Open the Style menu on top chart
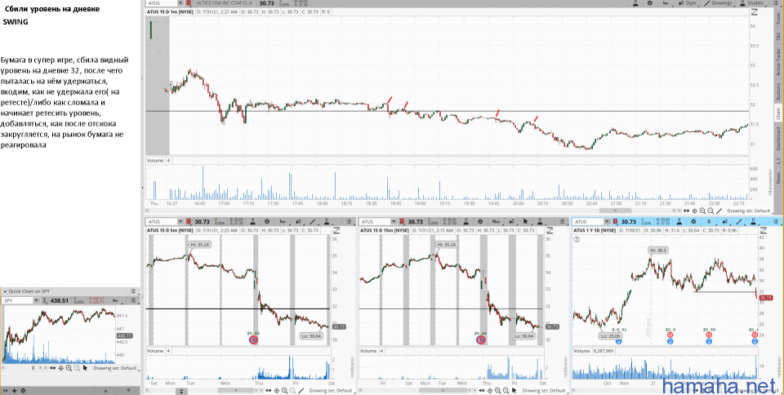 (687, 2)
